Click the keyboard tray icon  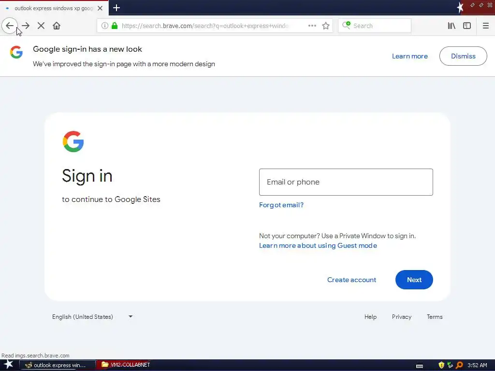coord(420,366)
